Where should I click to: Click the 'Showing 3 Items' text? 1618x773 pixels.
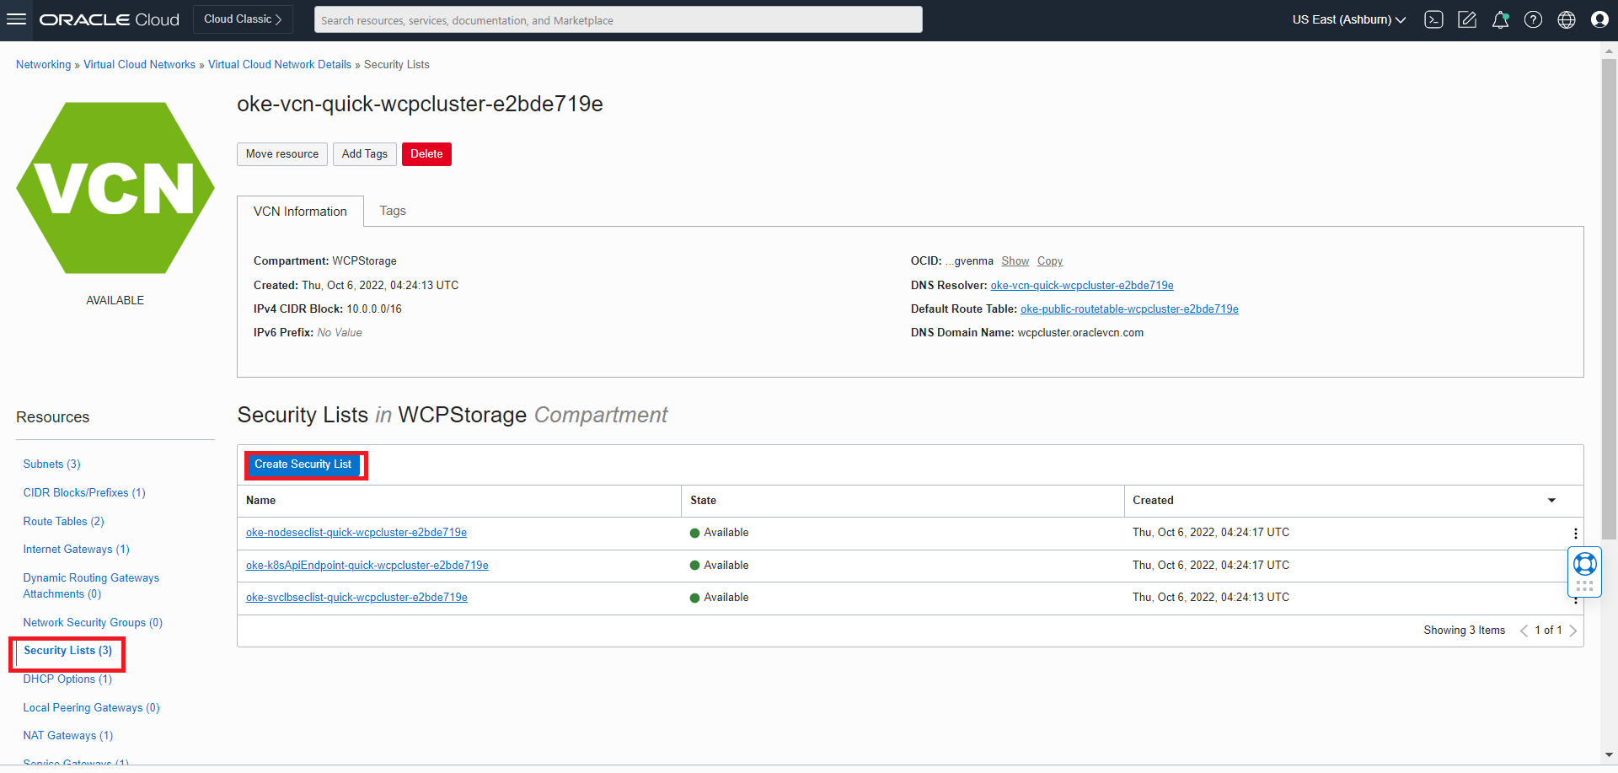click(x=1465, y=631)
